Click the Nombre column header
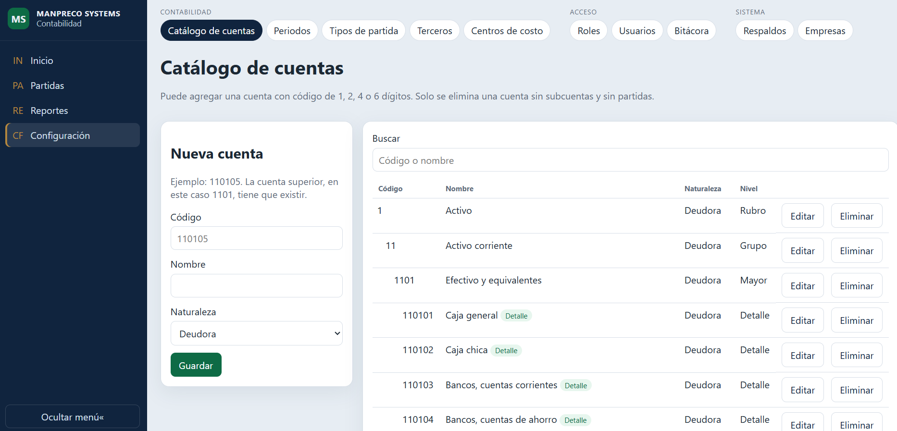This screenshot has width=897, height=431. tap(460, 189)
